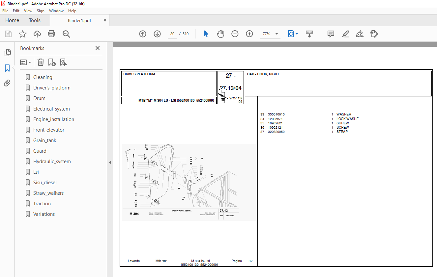437x277 pixels.
Task: Click the Stamp/send for signature icon
Action: [374, 34]
